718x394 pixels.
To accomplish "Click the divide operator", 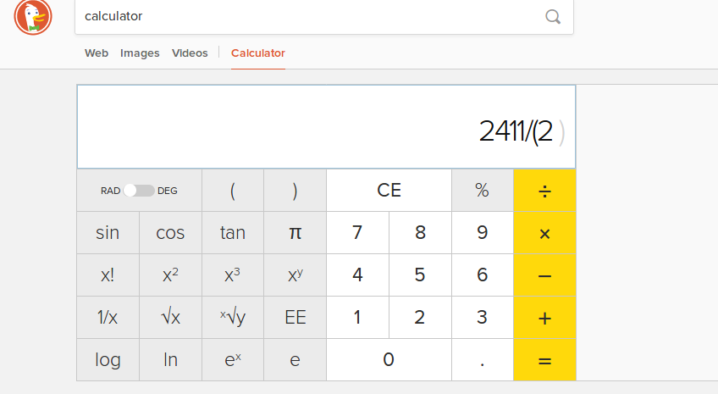I will [544, 191].
